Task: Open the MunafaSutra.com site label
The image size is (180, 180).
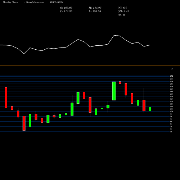Action: [35, 2]
